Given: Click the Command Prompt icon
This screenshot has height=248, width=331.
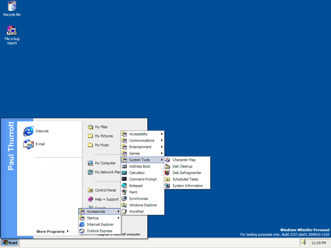Looking at the screenshot, I should pos(124,179).
